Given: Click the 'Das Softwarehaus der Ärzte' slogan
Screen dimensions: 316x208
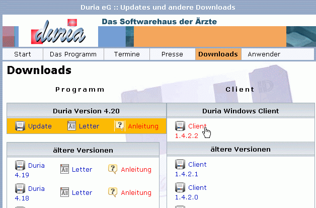Looking at the screenshot, I should pyautogui.click(x=159, y=22).
